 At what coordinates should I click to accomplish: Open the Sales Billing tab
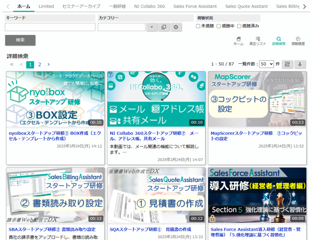coord(288,6)
